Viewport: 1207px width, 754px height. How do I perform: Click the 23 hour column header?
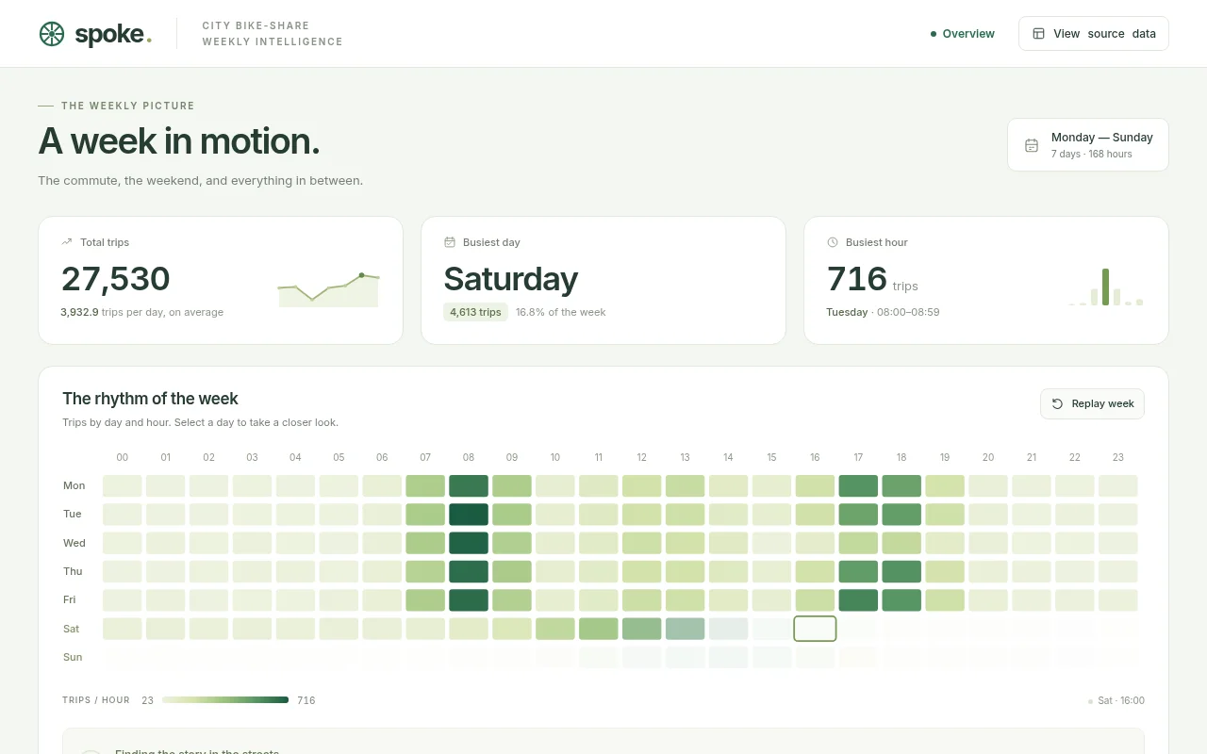click(1117, 457)
